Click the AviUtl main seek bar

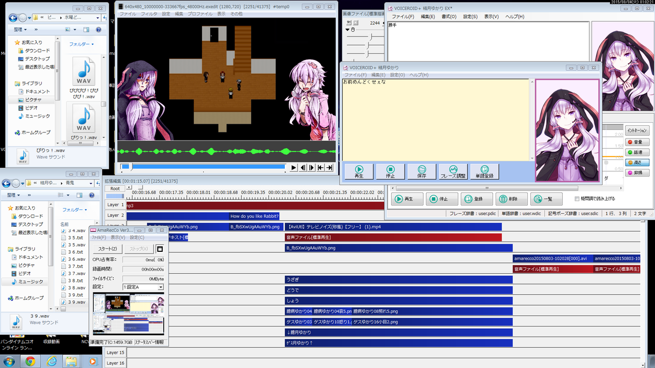click(x=203, y=167)
